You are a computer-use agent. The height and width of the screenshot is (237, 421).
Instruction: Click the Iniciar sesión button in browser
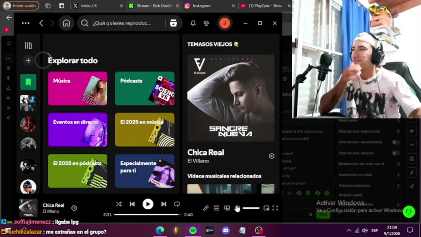pos(21,6)
